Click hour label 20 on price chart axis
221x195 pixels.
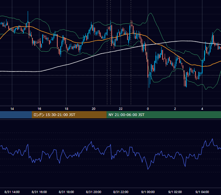click(94, 109)
